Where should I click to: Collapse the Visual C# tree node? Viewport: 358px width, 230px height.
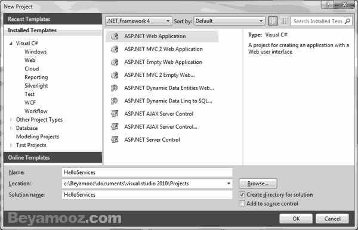point(11,43)
